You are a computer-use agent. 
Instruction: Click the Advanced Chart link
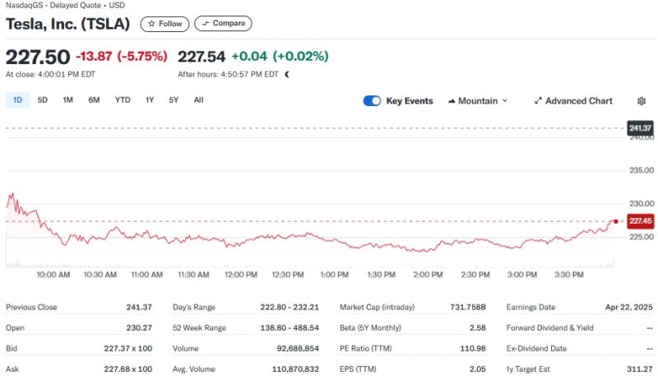(x=578, y=101)
